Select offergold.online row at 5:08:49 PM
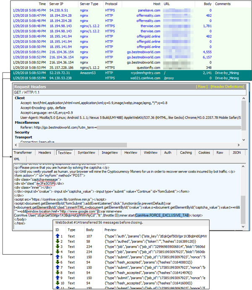 [131, 37]
